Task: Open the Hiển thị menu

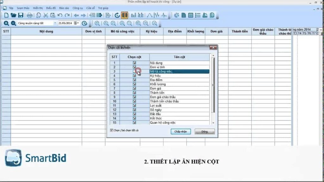Action: tap(38, 8)
